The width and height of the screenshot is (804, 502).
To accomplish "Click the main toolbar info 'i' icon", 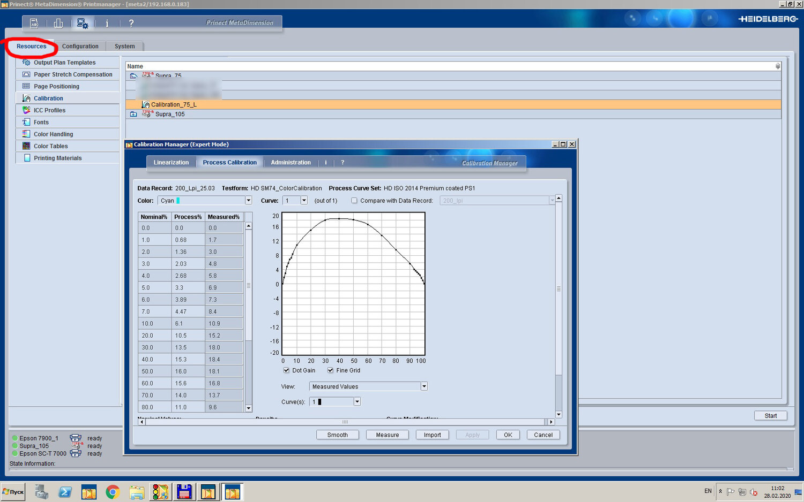I will point(107,23).
